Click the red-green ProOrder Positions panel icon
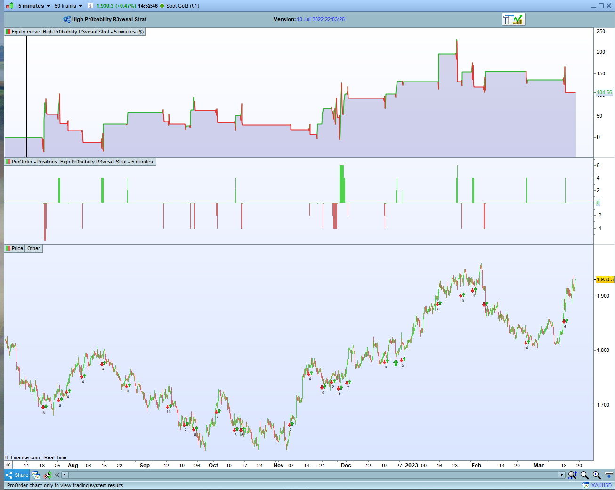Viewport: 615px width, 490px height. click(x=8, y=162)
